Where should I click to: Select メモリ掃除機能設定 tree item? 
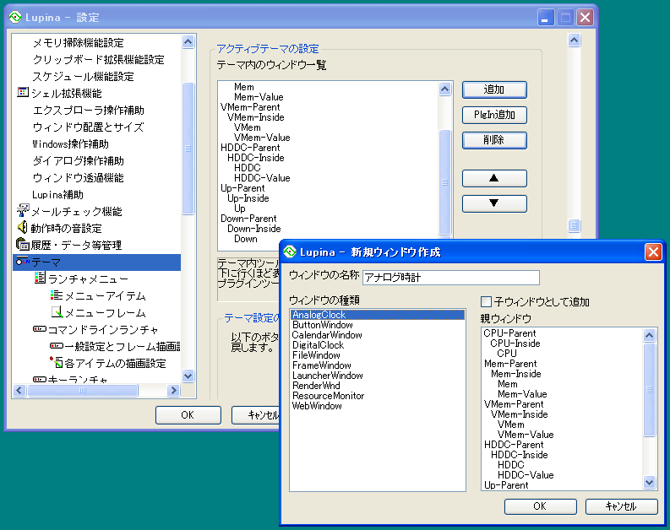pyautogui.click(x=79, y=43)
